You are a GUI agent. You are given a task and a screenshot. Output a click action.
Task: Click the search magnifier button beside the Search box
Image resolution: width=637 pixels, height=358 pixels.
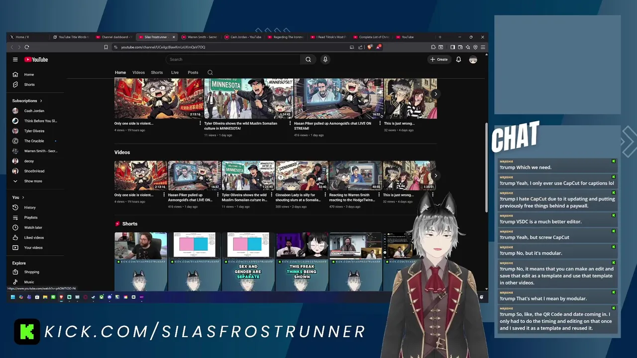[308, 60]
